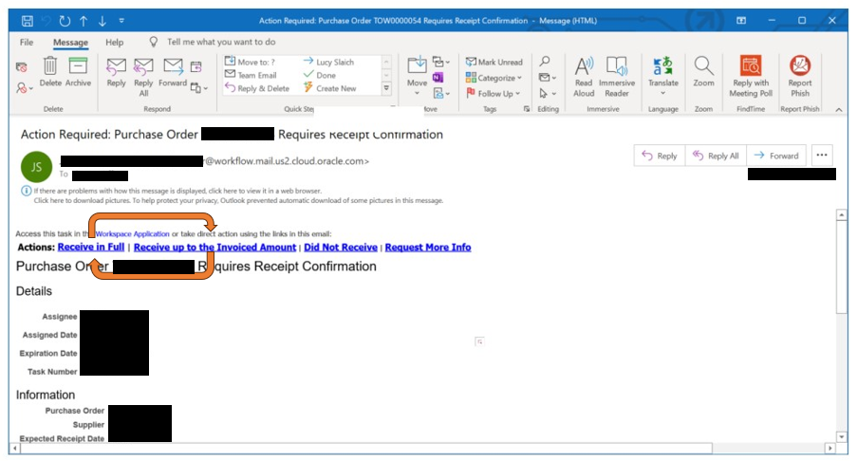The height and width of the screenshot is (461, 857).
Task: Run the Team Email quick step
Action: point(251,75)
